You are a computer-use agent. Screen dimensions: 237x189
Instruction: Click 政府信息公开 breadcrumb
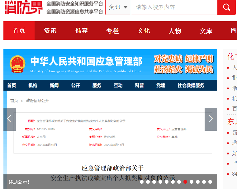pyautogui.click(x=37, y=101)
